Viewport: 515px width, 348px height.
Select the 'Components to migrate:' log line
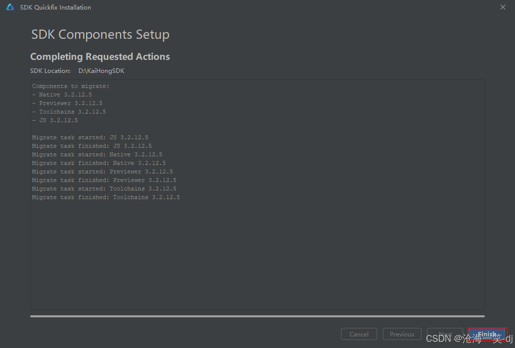(x=70, y=86)
